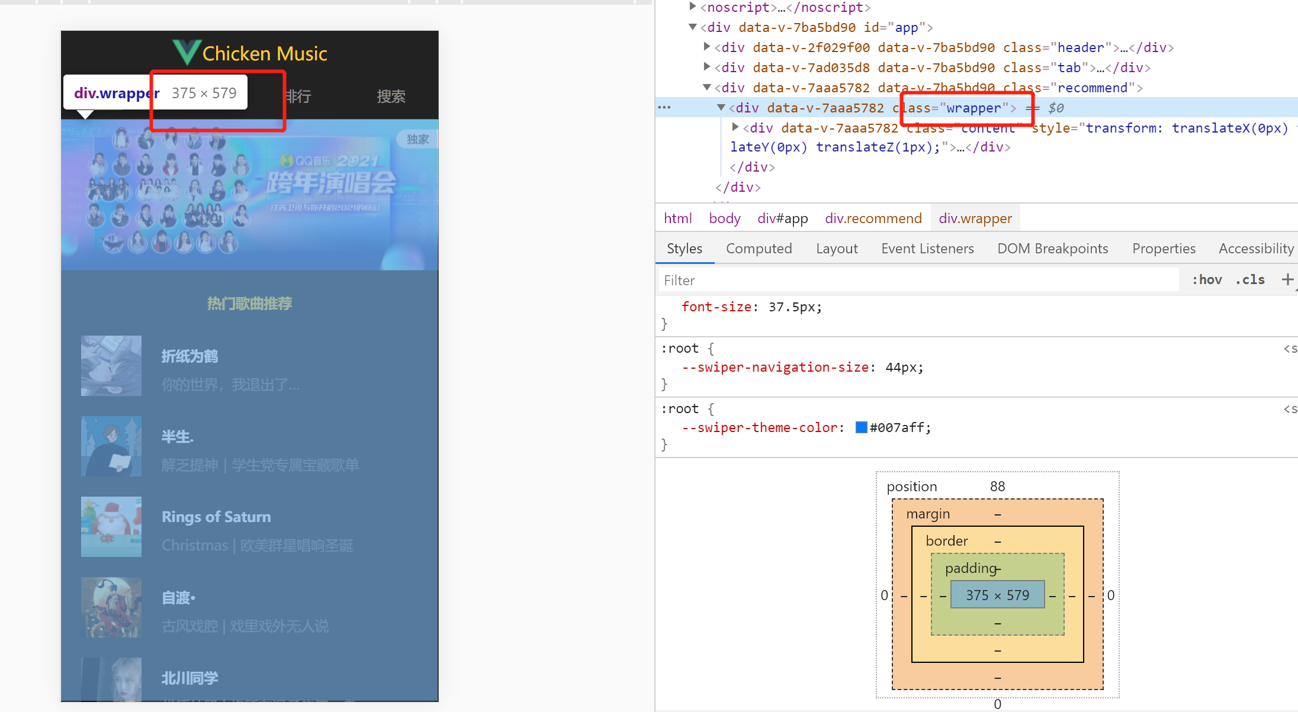Enable the Event Listeners panel

[927, 249]
